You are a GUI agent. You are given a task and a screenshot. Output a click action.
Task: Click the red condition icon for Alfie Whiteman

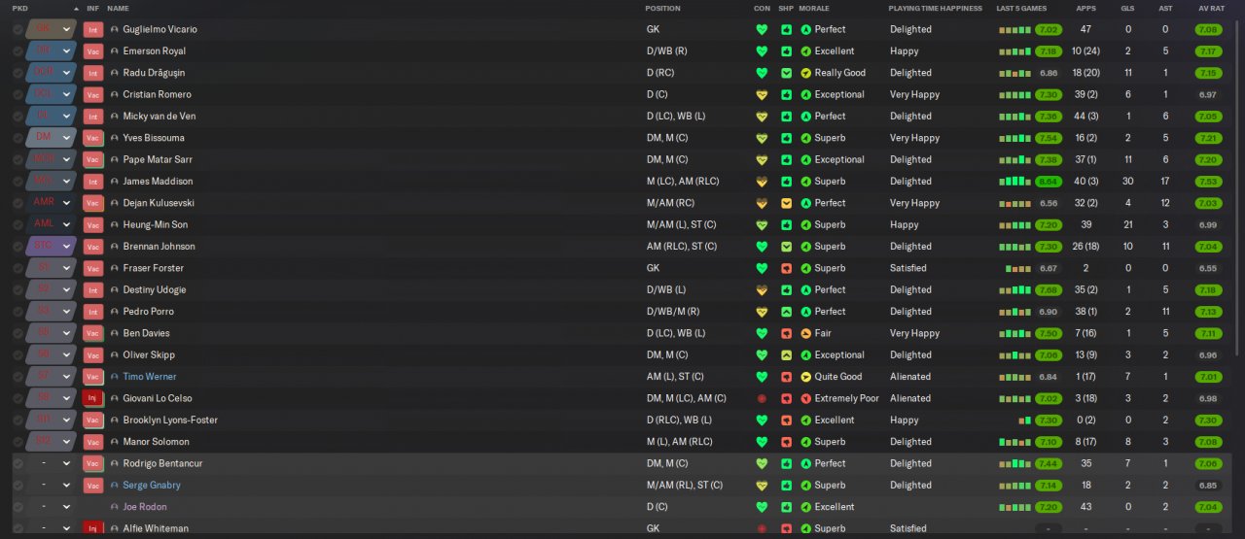[762, 528]
